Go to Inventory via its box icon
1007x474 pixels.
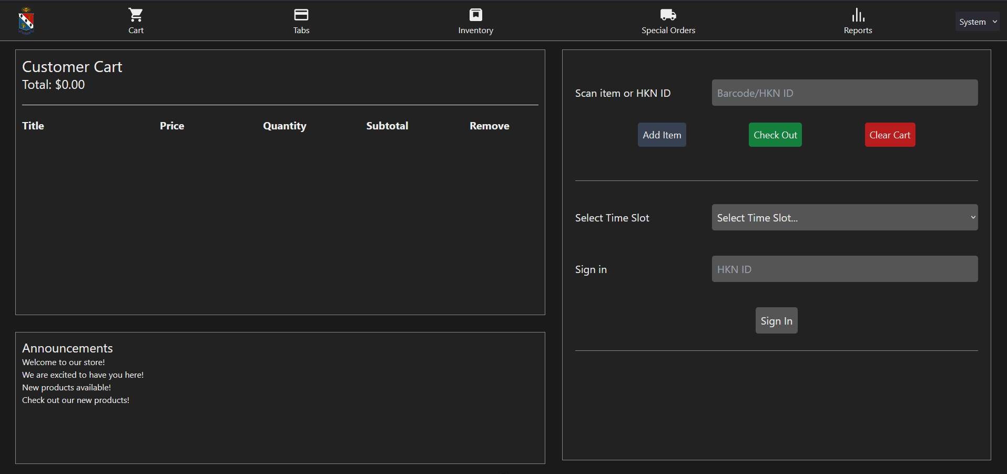pyautogui.click(x=475, y=15)
